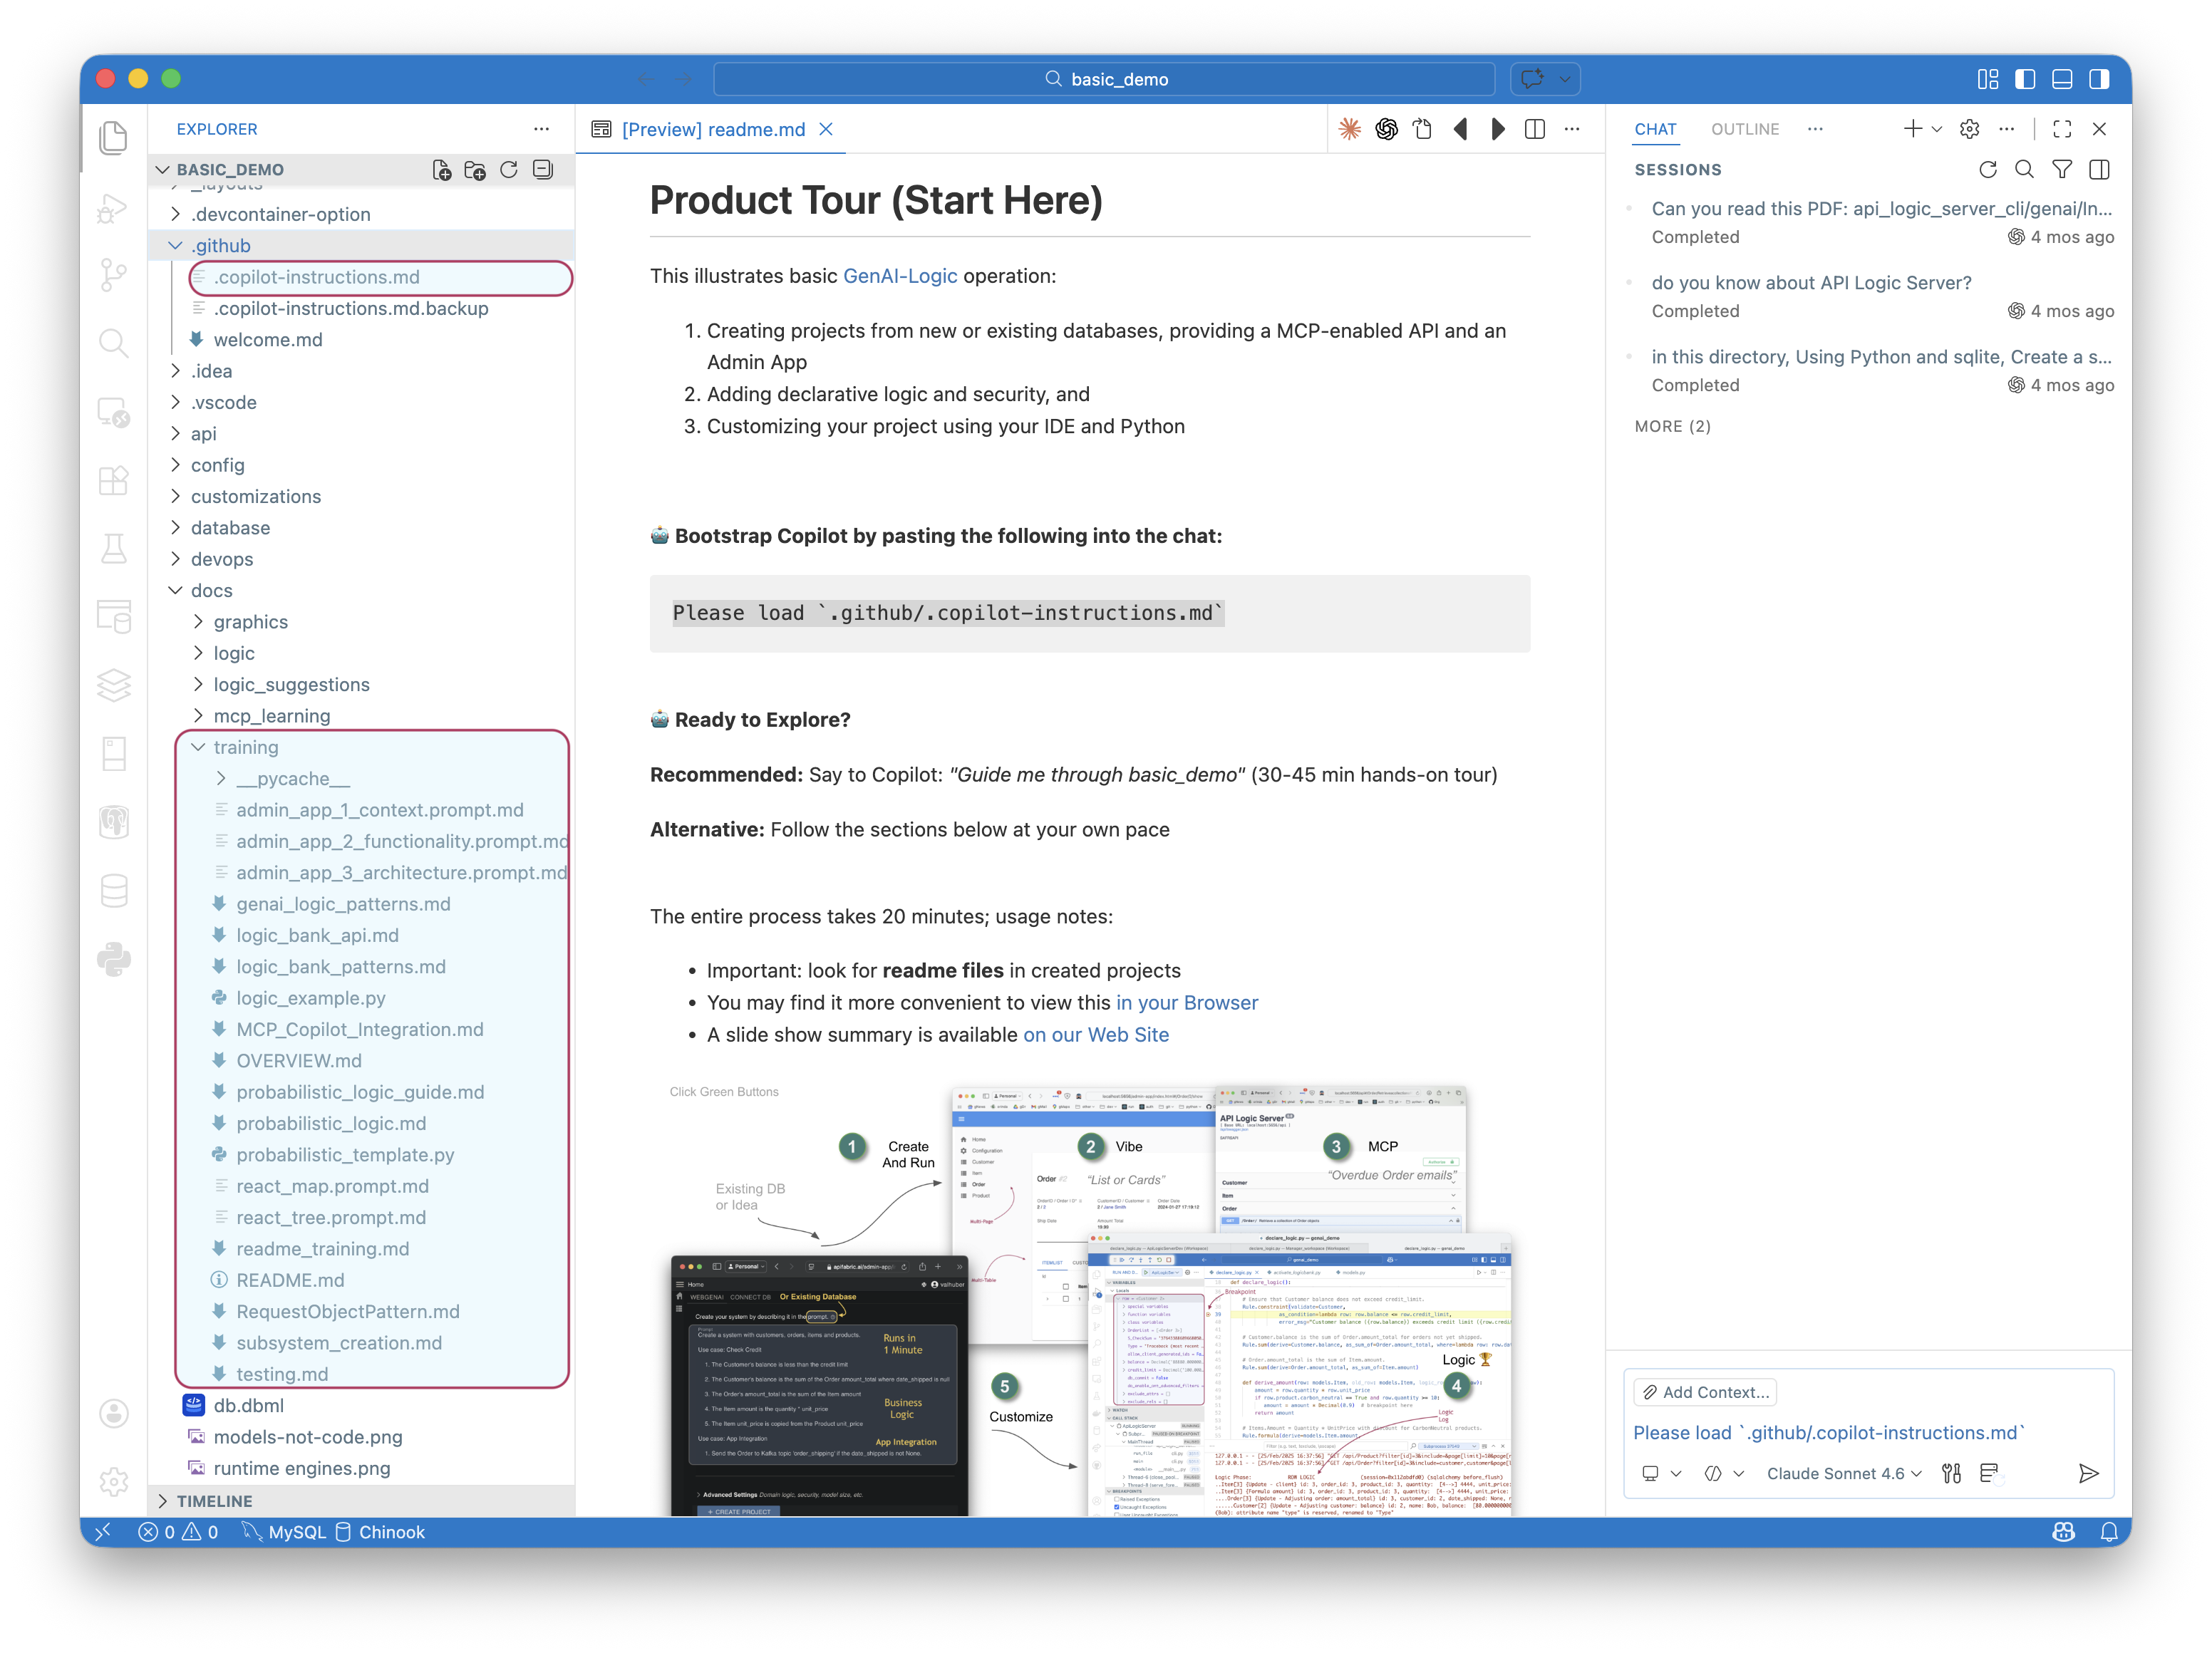
Task: Toggle the secondary side bar visibility
Action: point(2099,79)
